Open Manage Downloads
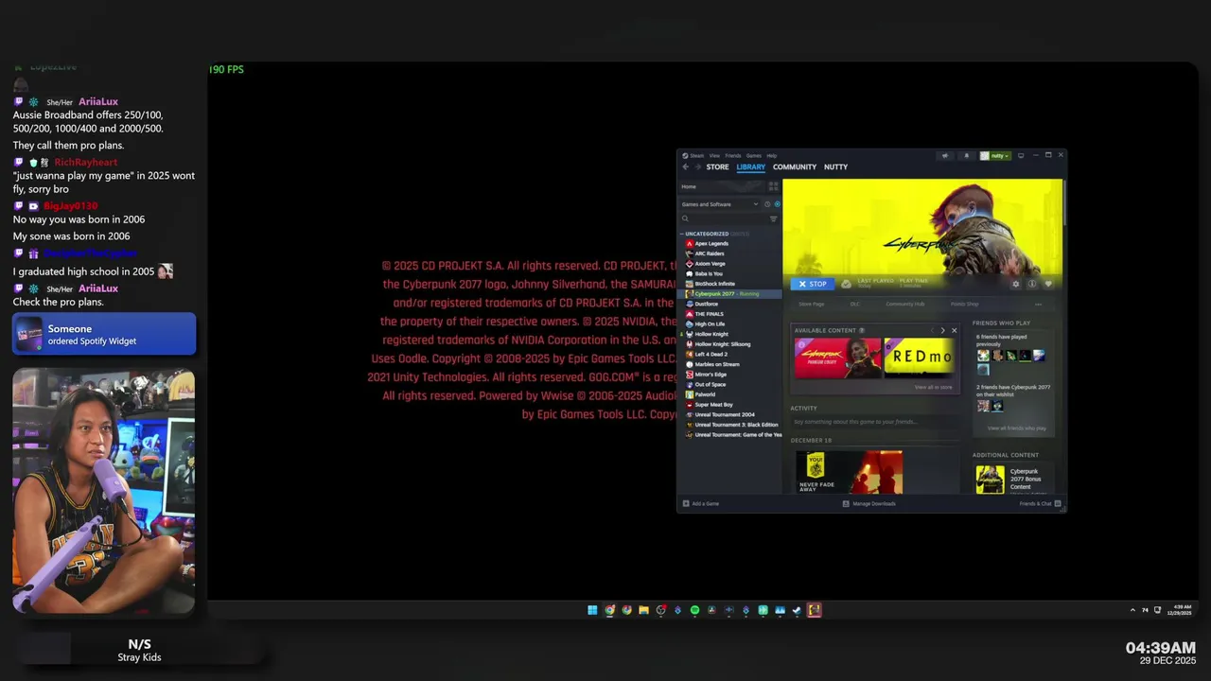The image size is (1211, 681). click(869, 503)
